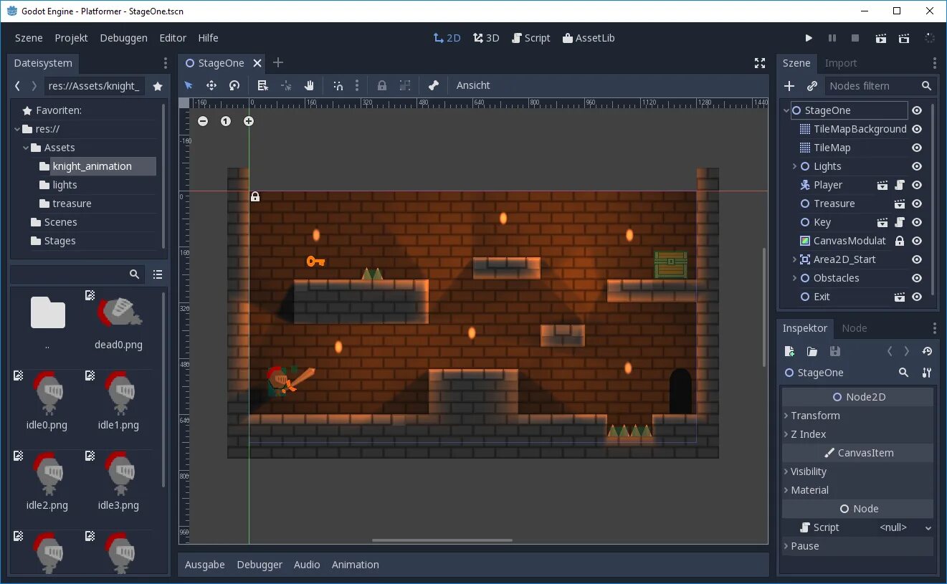947x584 pixels.
Task: Zoom in with the plus button in viewport
Action: [249, 121]
